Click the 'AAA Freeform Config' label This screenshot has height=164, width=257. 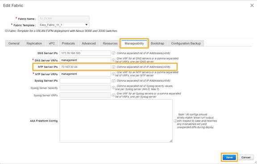44,121
